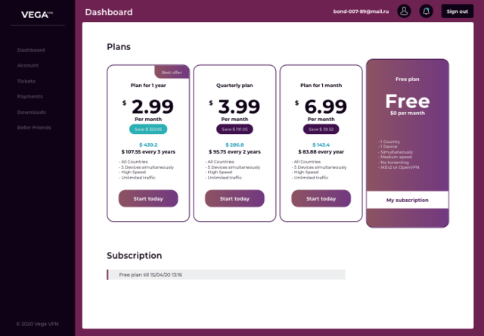Viewport: 484px width, 336px height.
Task: Click the Save $ 191.05 badge
Action: pyautogui.click(x=234, y=129)
